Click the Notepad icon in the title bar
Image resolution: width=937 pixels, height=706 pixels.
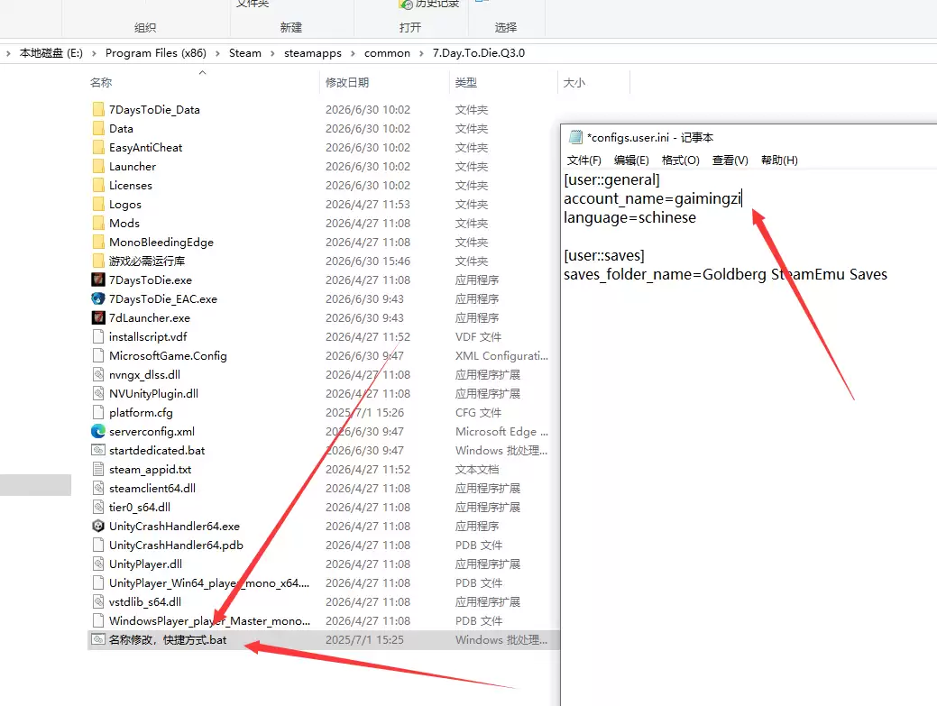click(x=575, y=137)
